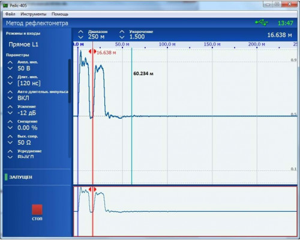Decrease the range with down chevron

point(80,37)
